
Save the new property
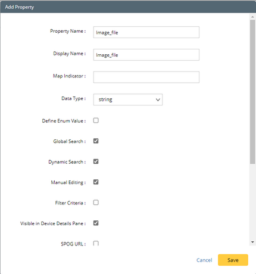coord(233,260)
